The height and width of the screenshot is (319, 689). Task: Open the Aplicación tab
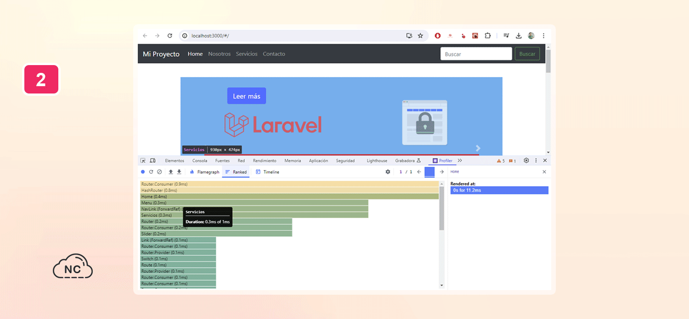(x=318, y=161)
